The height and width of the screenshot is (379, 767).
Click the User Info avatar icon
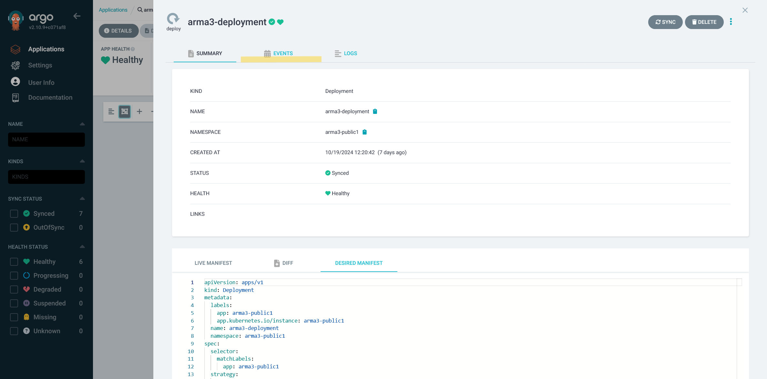[15, 82]
